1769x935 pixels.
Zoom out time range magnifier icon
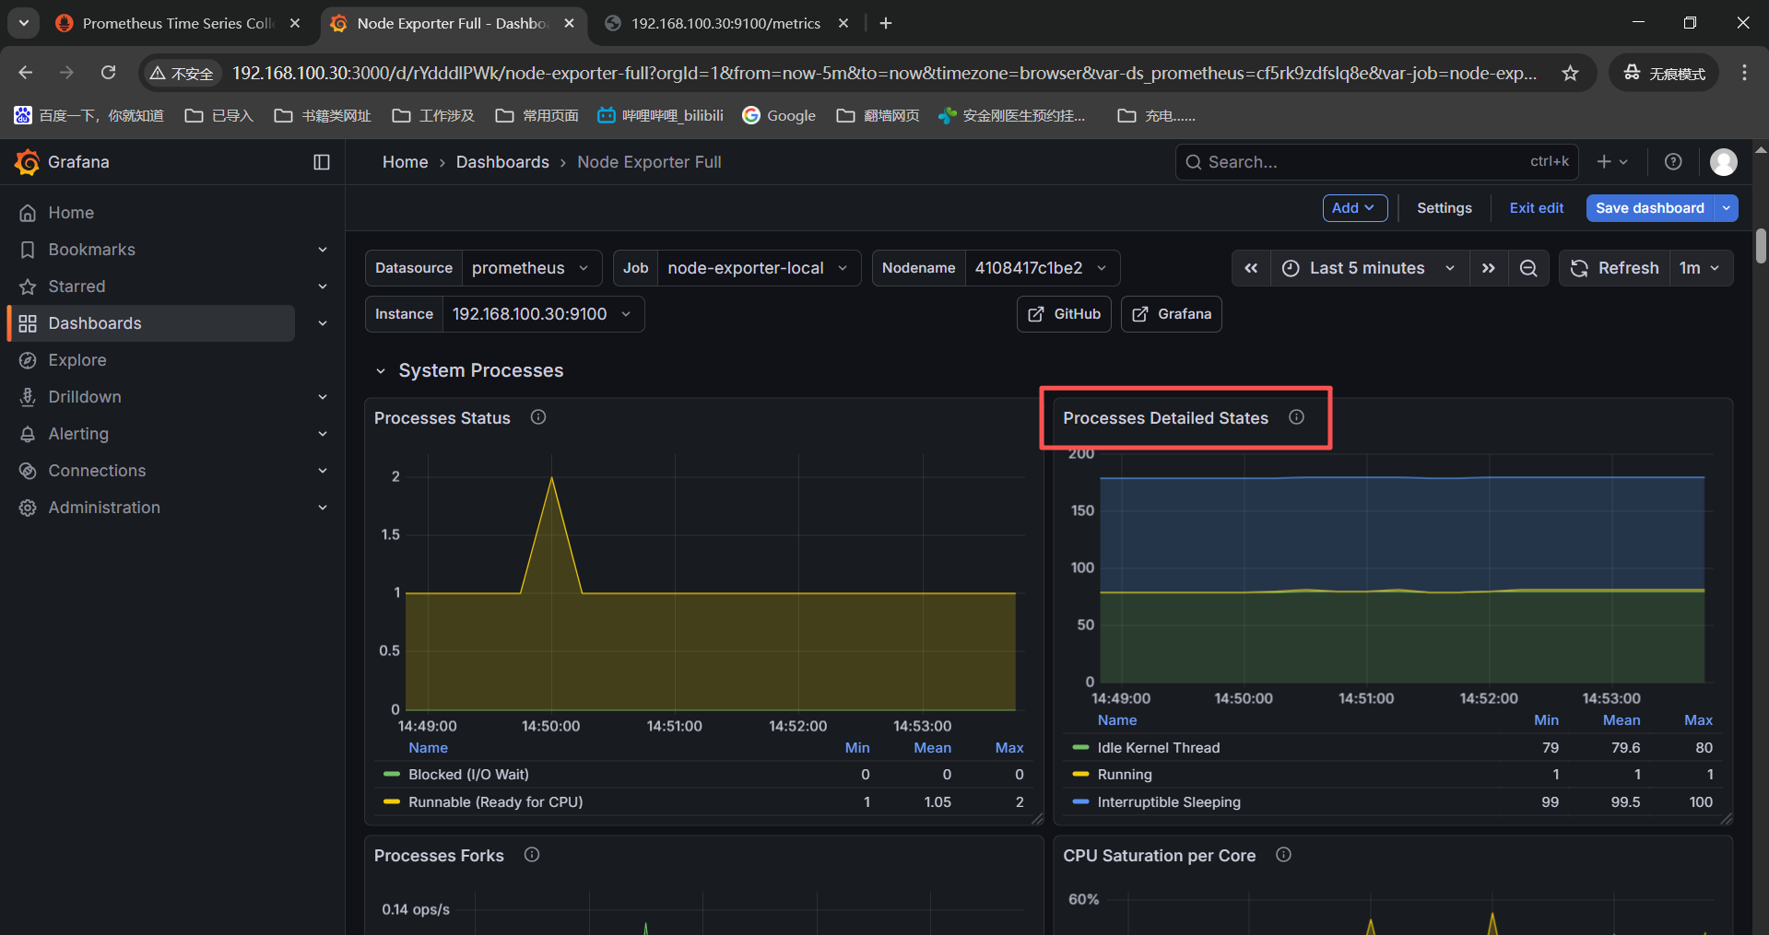(x=1528, y=268)
